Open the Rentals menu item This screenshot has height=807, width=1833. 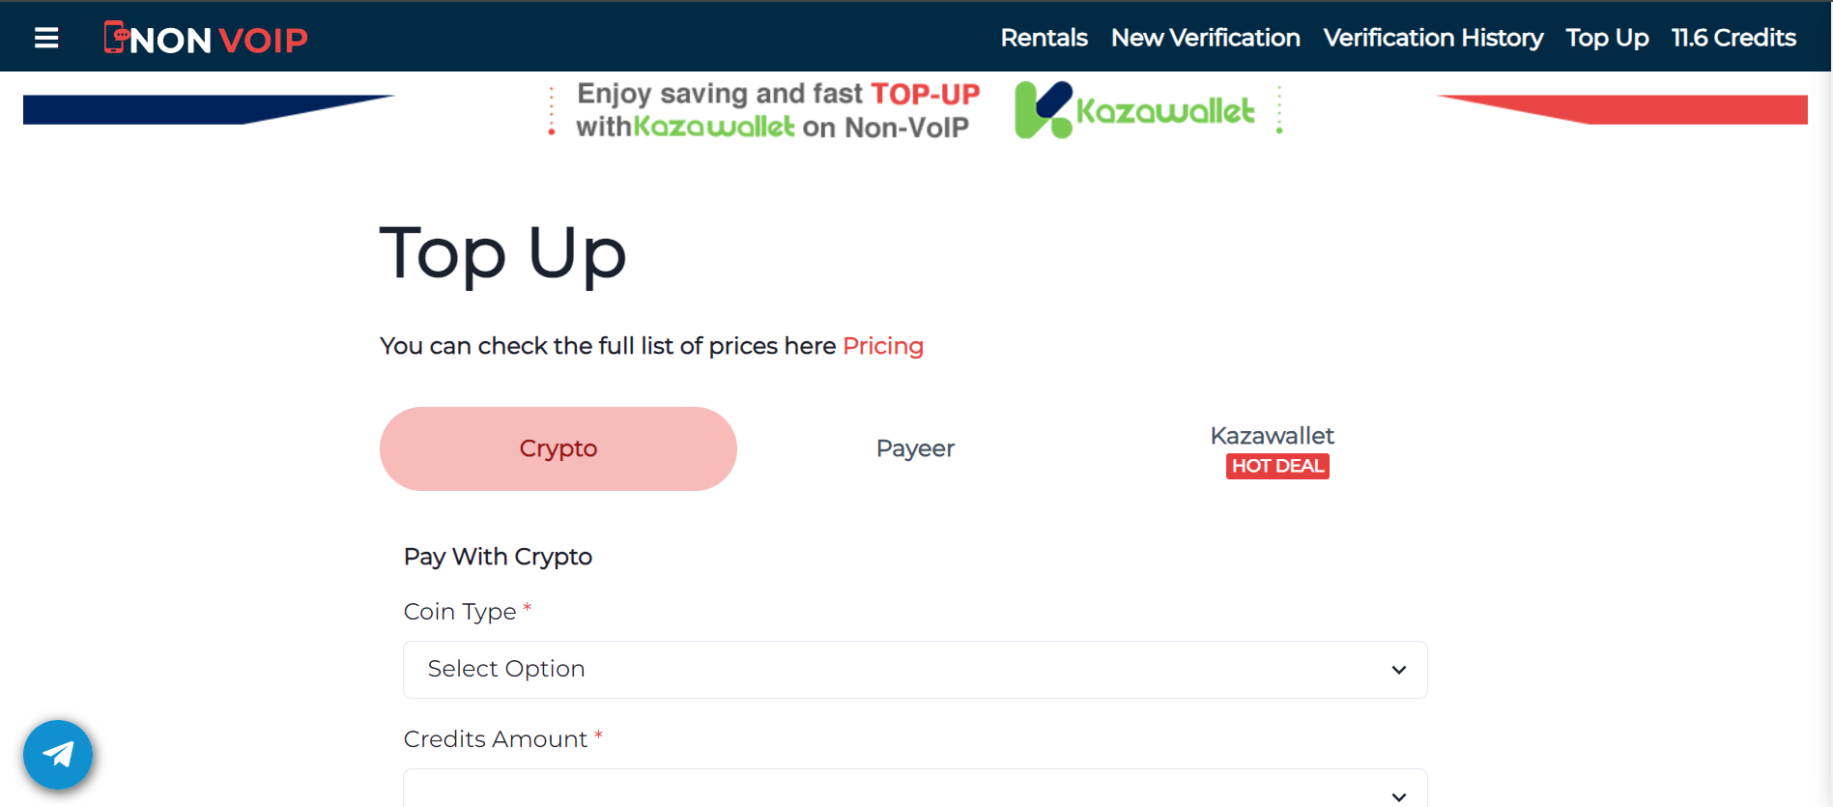1044,38
